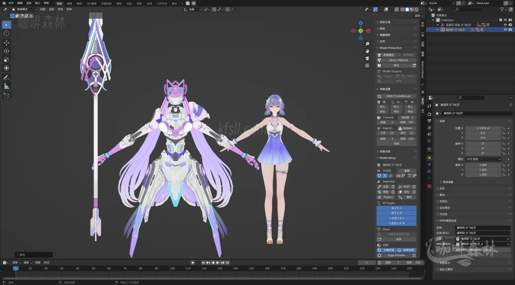Open the Texture properties checker tab icon
This screenshot has height=285, width=515.
(430, 186)
